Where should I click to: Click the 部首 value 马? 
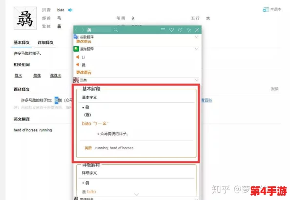point(59,18)
